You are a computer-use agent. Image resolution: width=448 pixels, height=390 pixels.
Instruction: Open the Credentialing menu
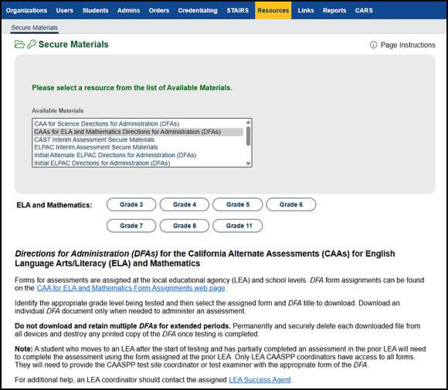[198, 10]
